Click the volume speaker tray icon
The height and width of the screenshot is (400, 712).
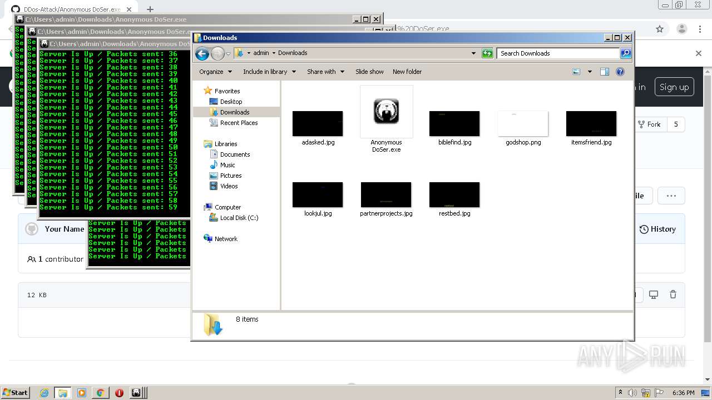point(632,393)
